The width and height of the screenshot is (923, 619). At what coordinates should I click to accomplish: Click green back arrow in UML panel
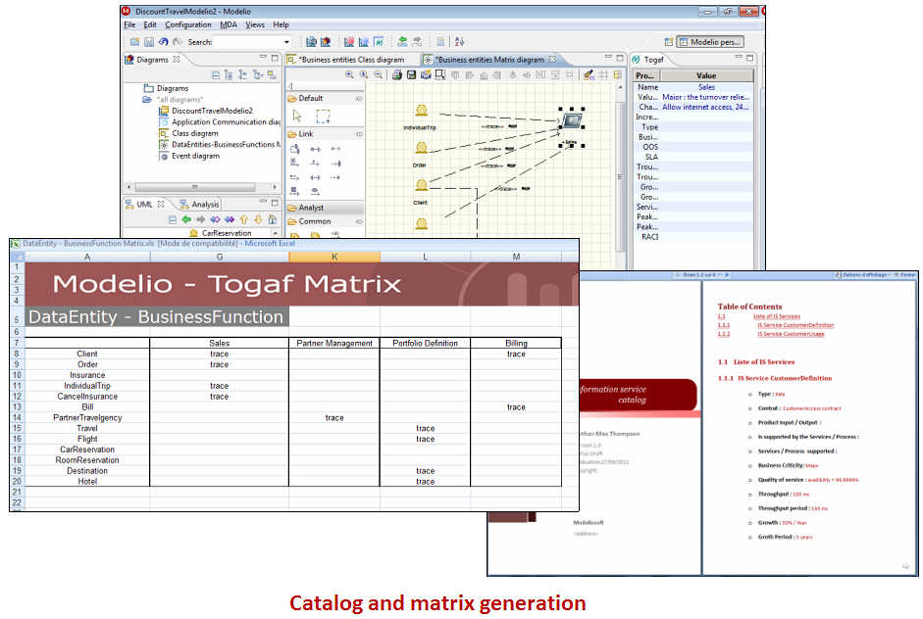point(186,219)
